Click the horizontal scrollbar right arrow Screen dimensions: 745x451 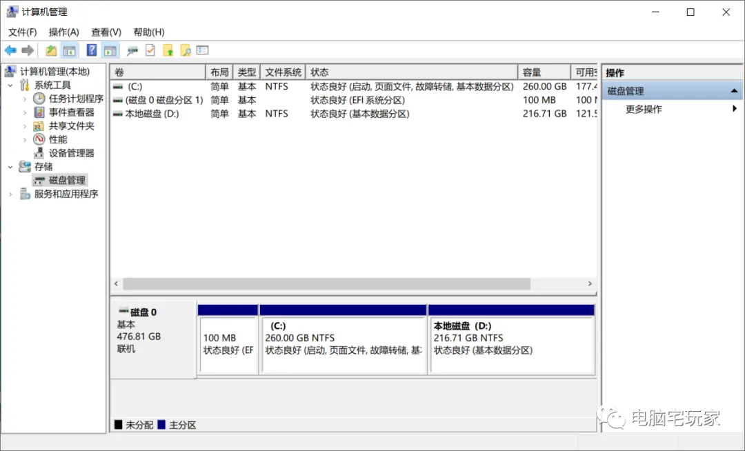[x=590, y=283]
